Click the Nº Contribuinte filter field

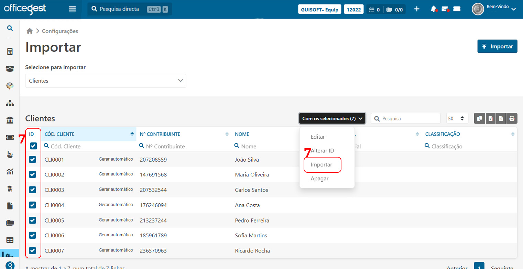point(184,146)
